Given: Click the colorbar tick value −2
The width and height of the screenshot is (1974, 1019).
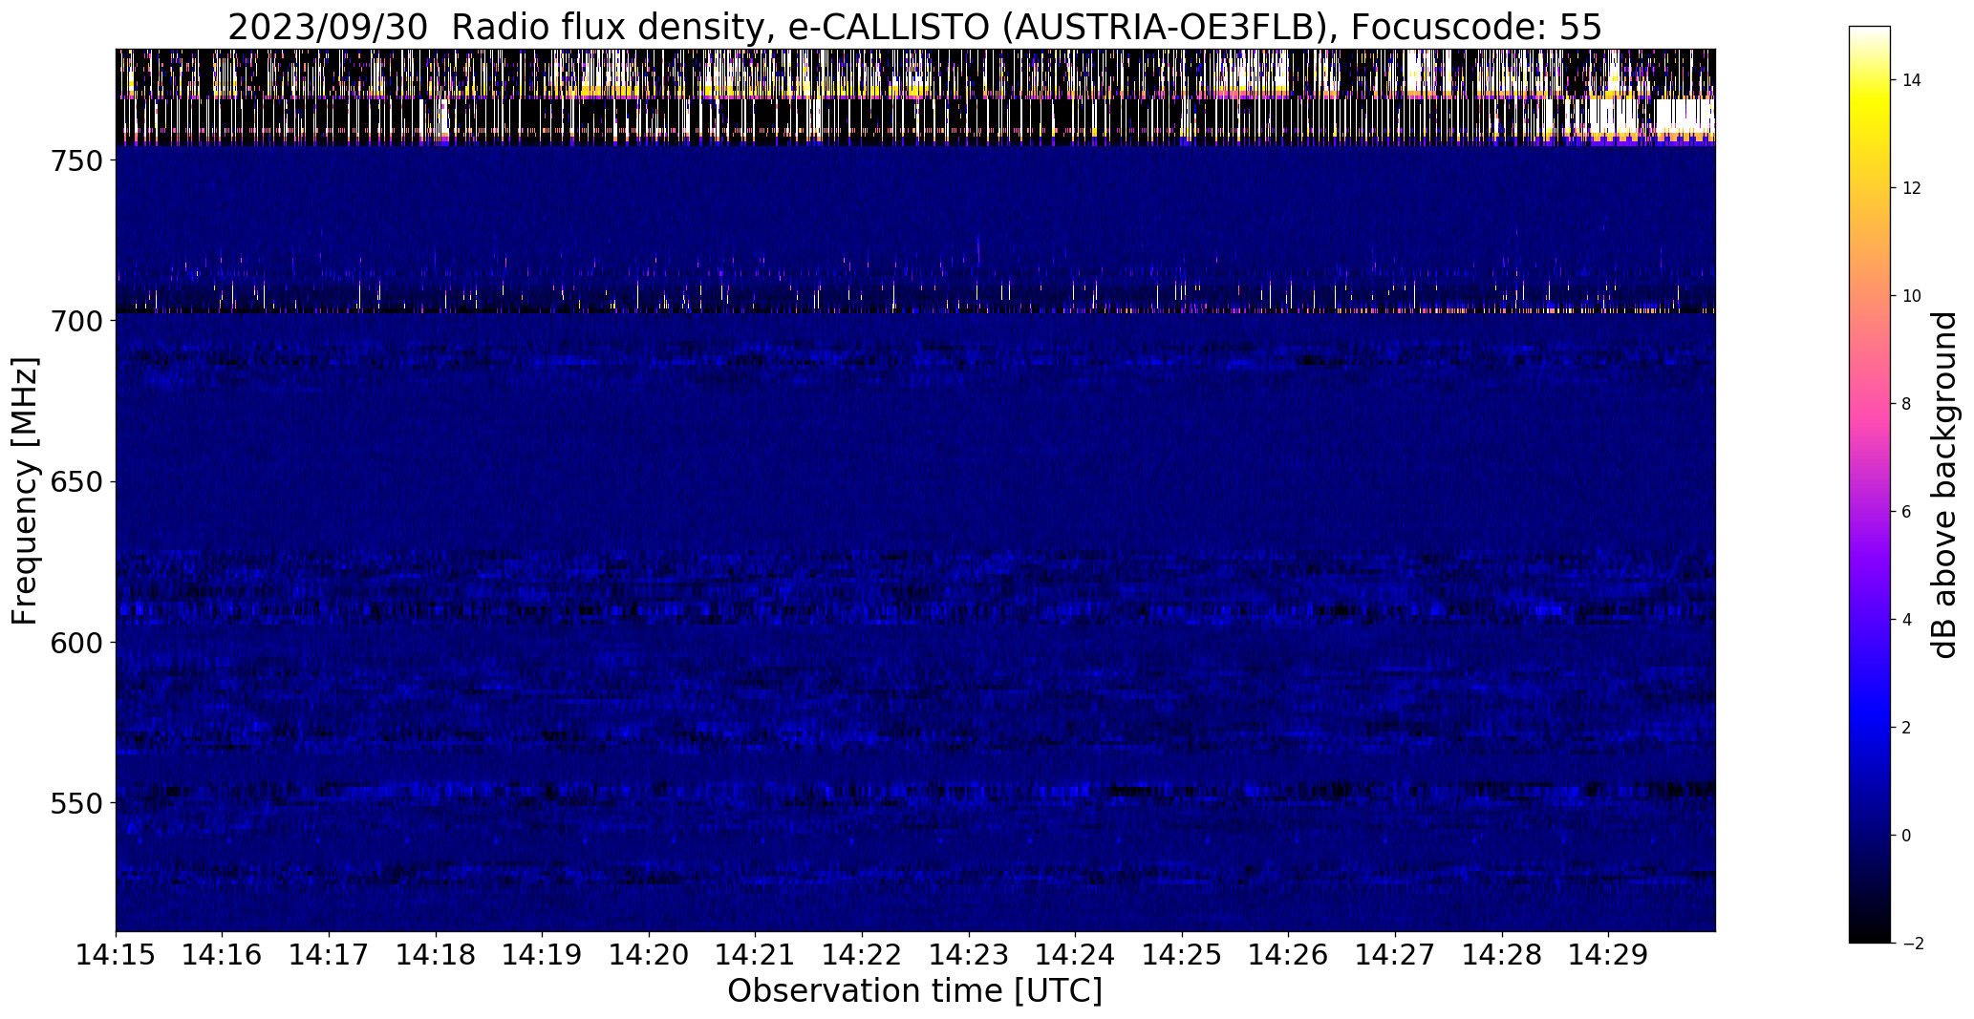Looking at the screenshot, I should [1912, 944].
